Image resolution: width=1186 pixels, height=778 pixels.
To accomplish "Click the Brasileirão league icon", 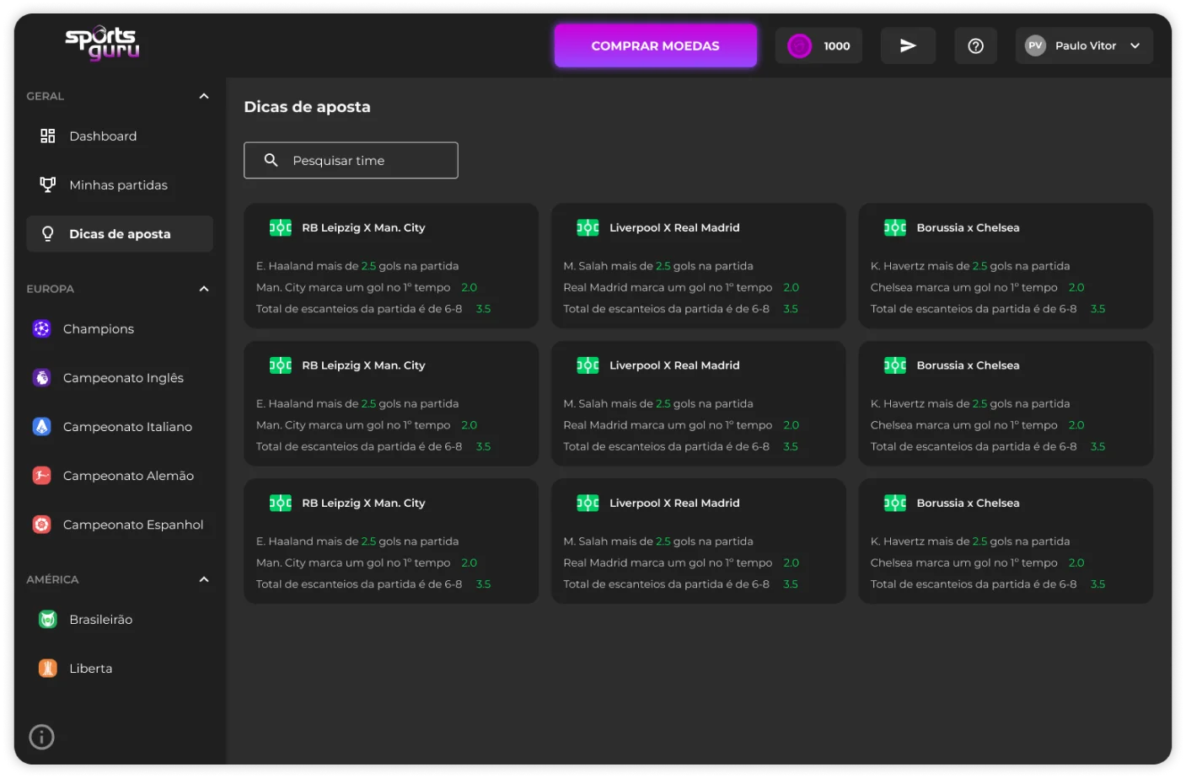I will pyautogui.click(x=48, y=619).
